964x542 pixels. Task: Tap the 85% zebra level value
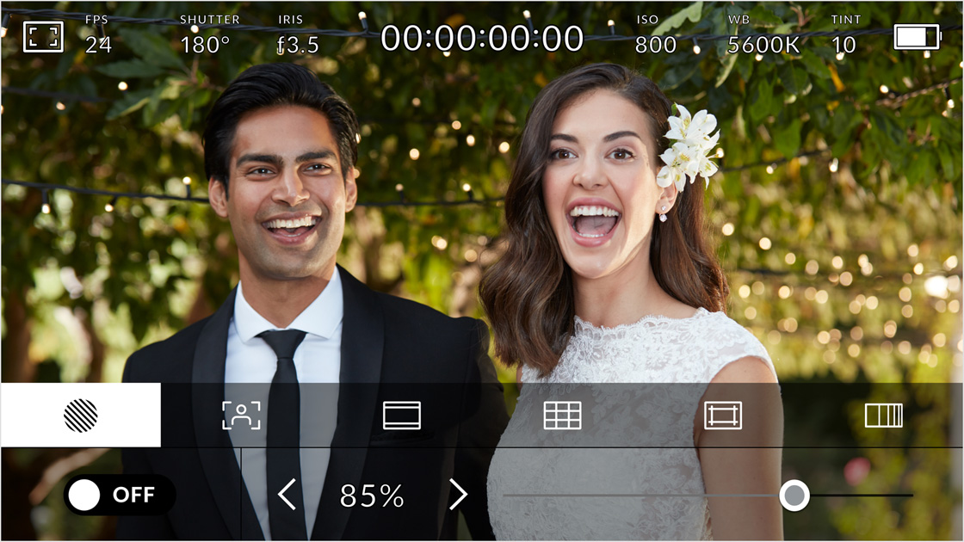coord(372,496)
